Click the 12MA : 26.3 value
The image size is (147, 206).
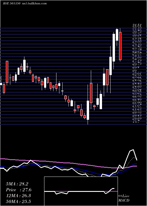click(18, 196)
